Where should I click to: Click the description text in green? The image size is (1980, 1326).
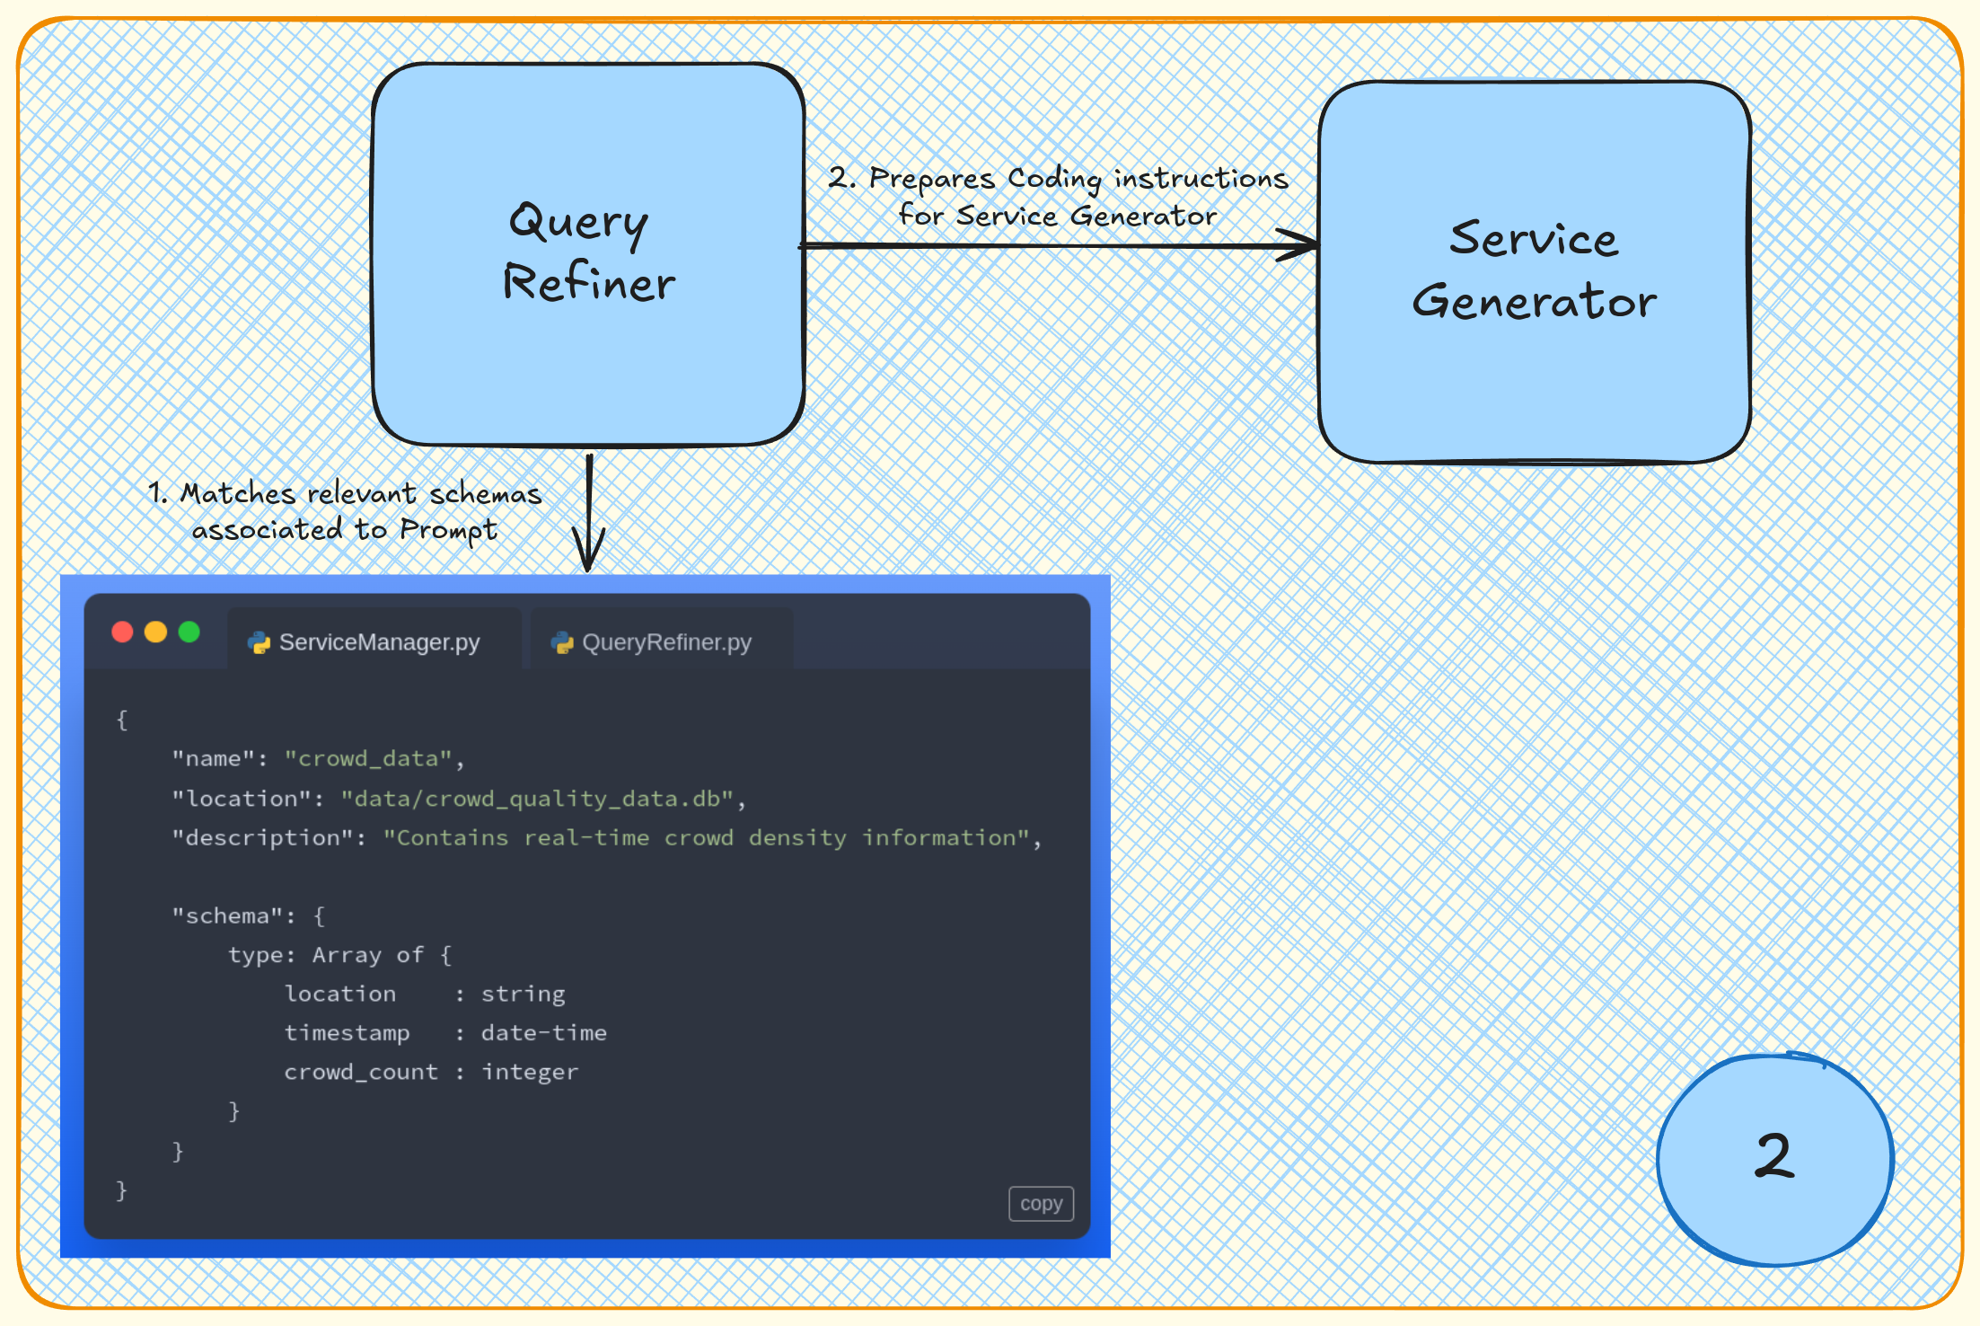point(713,837)
